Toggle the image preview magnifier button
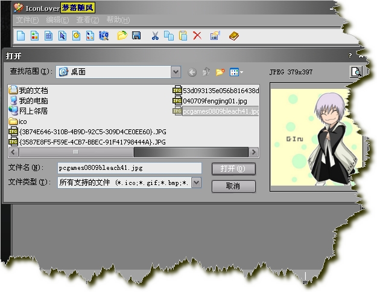The width and height of the screenshot is (377, 292). tap(356, 72)
